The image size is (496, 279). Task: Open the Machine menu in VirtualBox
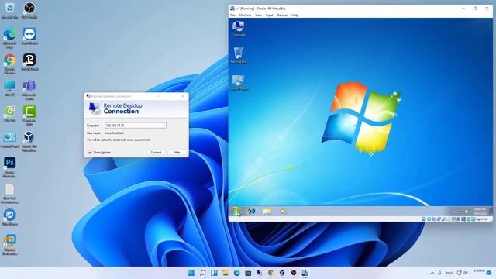pos(245,15)
